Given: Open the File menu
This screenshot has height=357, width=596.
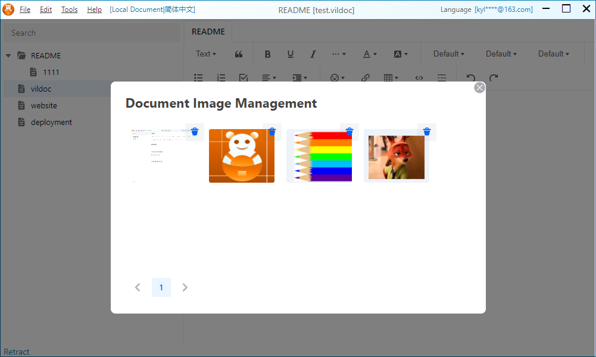Looking at the screenshot, I should tap(25, 10).
